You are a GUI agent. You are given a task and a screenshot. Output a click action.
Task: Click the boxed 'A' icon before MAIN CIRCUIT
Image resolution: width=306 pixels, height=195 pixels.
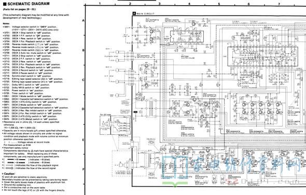(134, 13)
